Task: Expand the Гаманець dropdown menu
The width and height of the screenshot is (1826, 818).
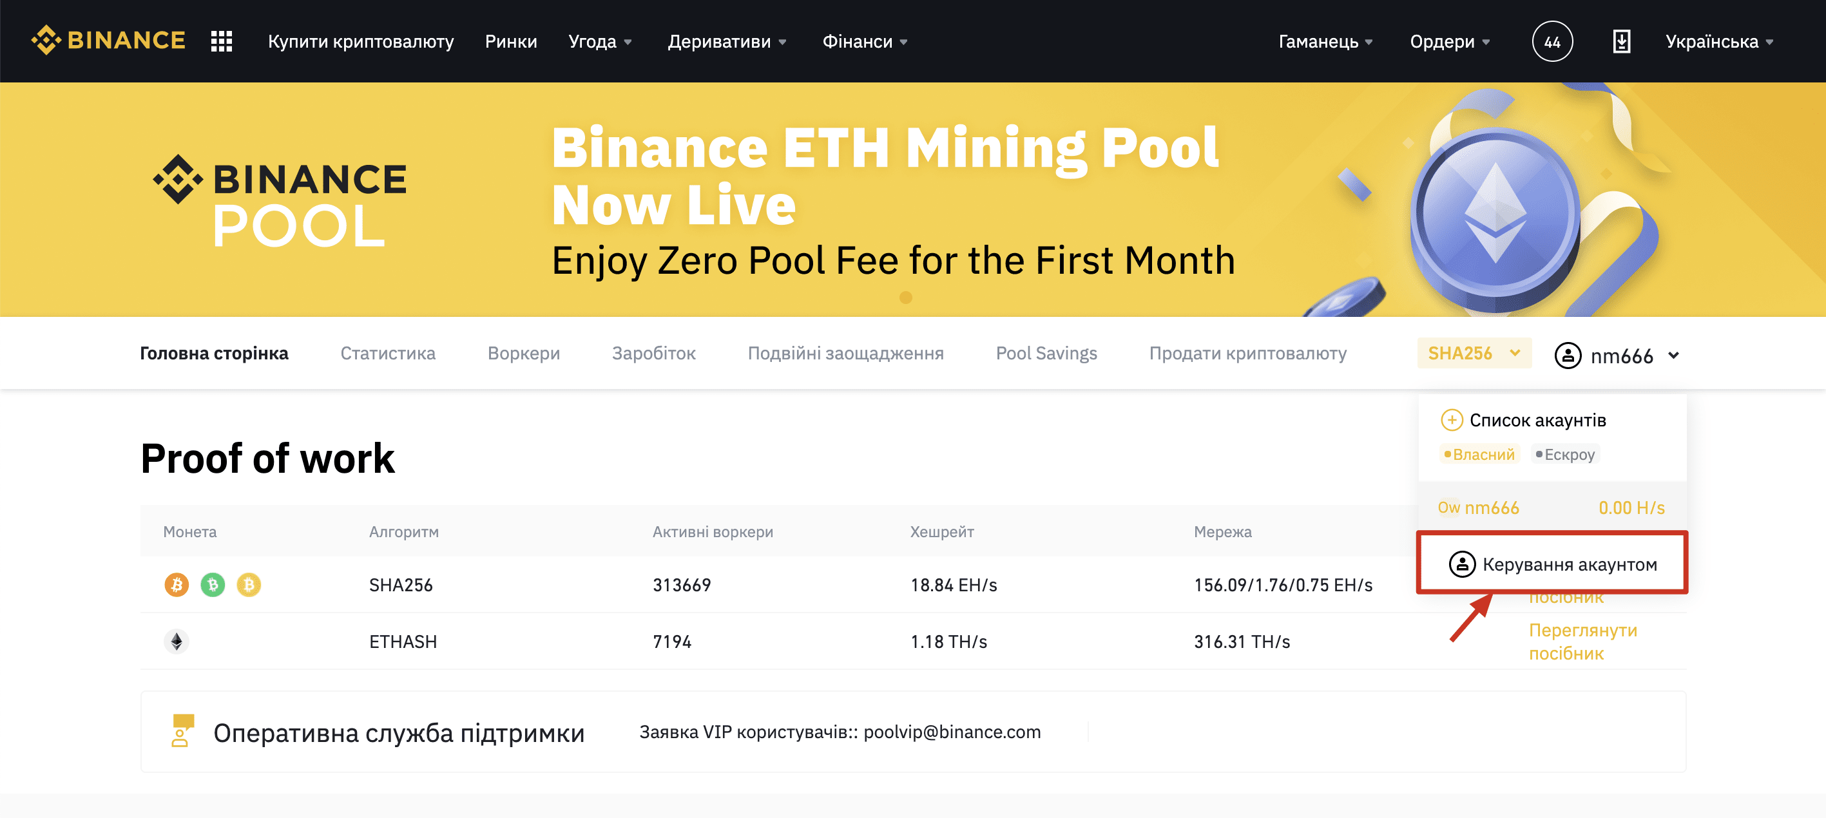Action: coord(1325,42)
